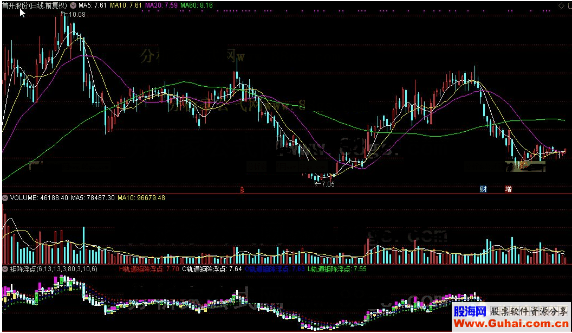
Task: Click the C轨道矩阵浮点: 7.64 label
Action: (x=212, y=269)
